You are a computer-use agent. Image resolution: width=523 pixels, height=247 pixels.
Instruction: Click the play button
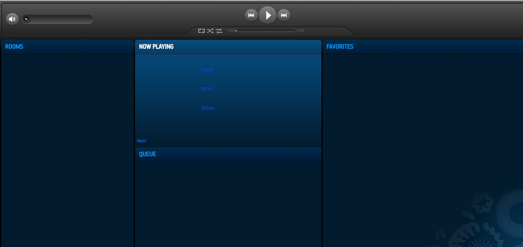[268, 15]
